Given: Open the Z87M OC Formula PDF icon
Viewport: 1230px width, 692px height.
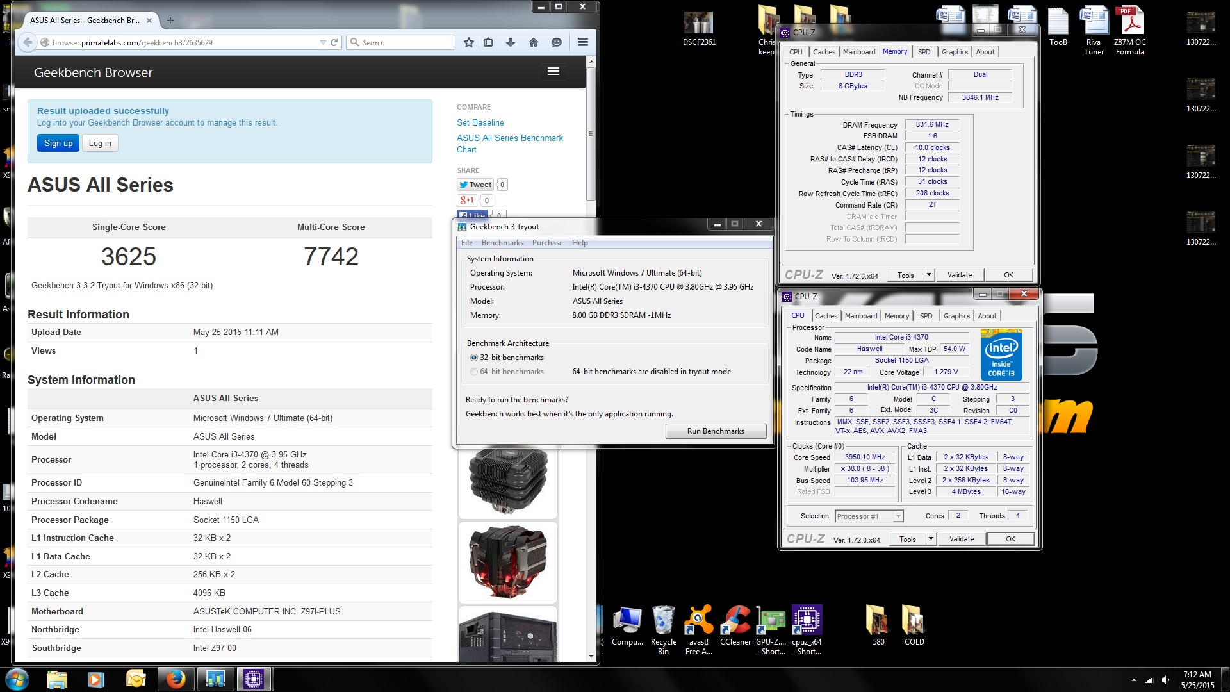Looking at the screenshot, I should (x=1130, y=31).
